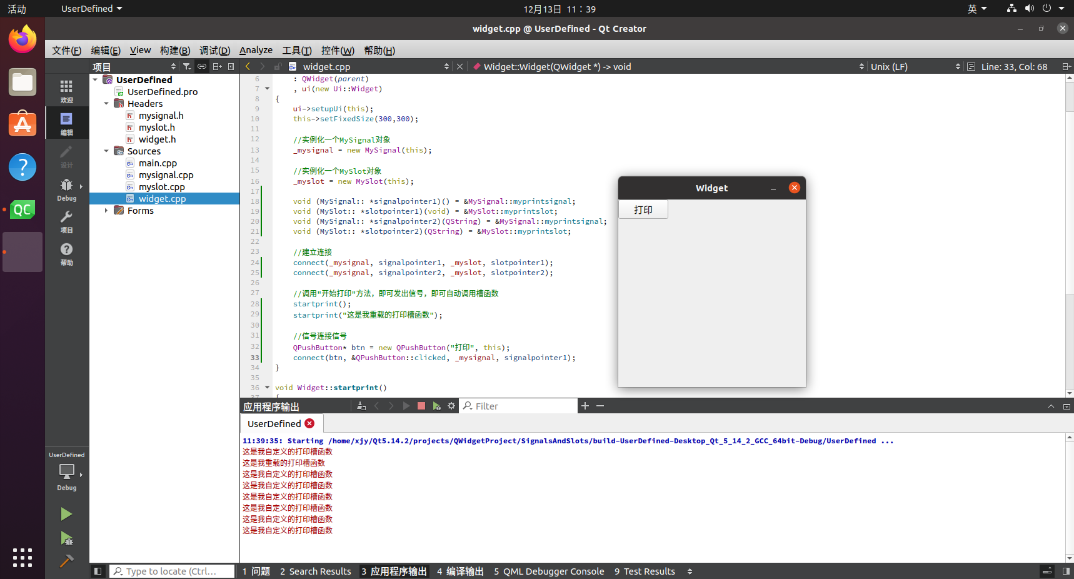Switch to Design mode
The width and height of the screenshot is (1074, 579).
point(67,156)
